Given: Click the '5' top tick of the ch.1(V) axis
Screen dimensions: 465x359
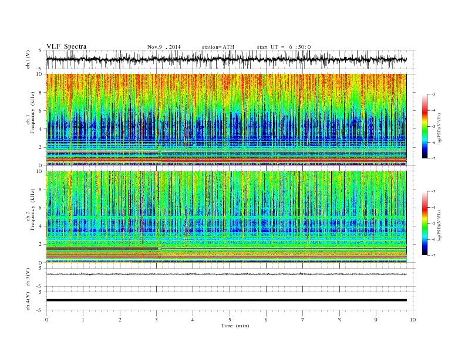Looking at the screenshot, I should pos(41,50).
